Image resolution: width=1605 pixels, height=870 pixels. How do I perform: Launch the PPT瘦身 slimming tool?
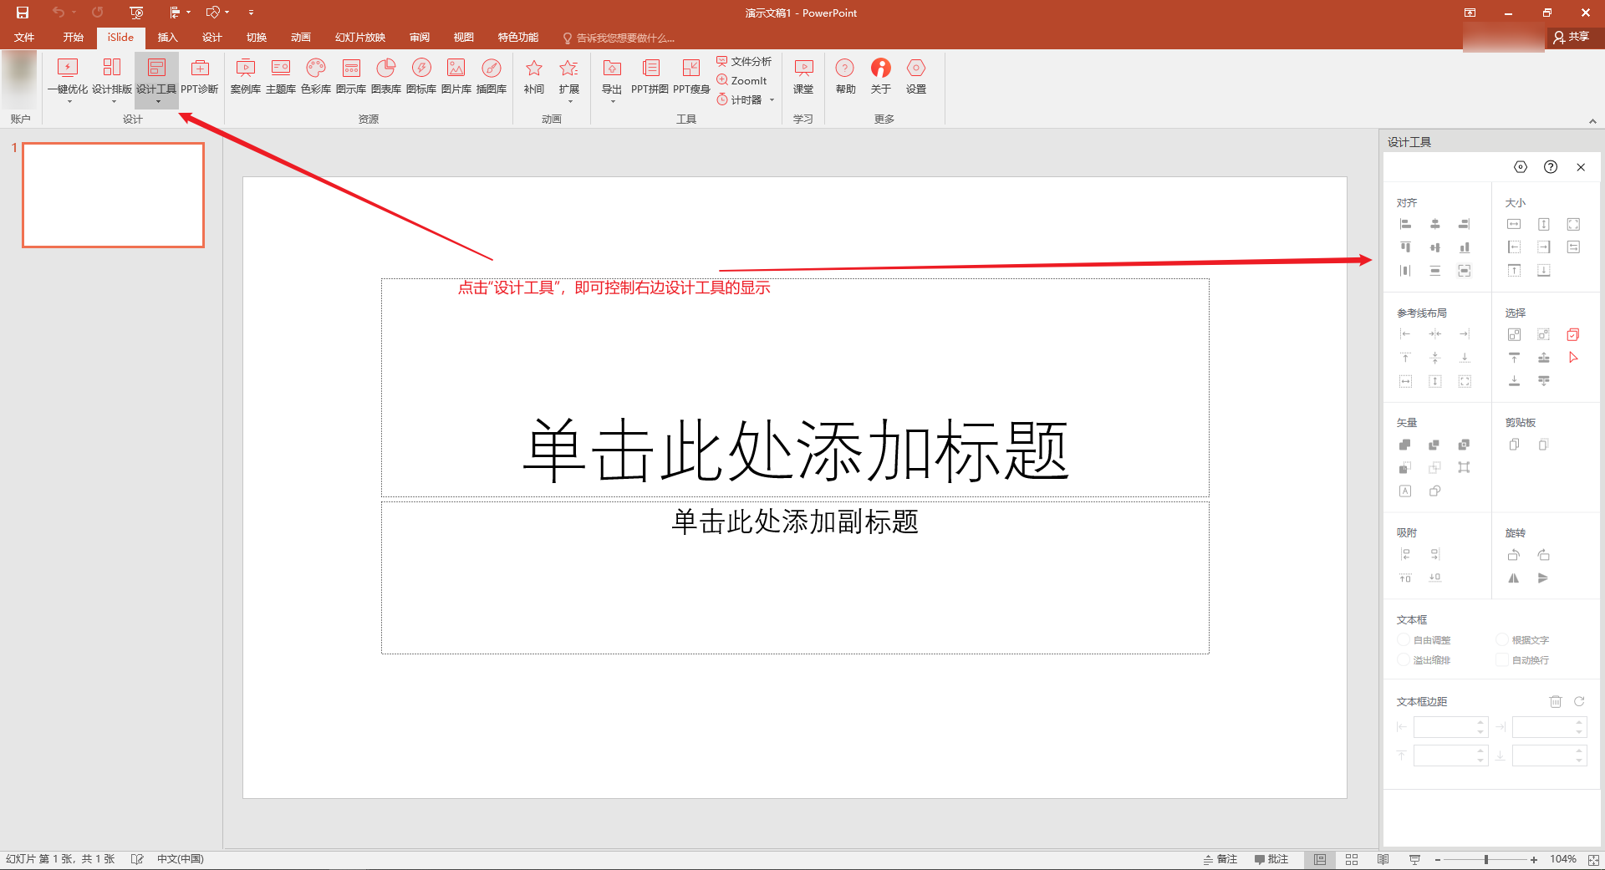pos(691,79)
